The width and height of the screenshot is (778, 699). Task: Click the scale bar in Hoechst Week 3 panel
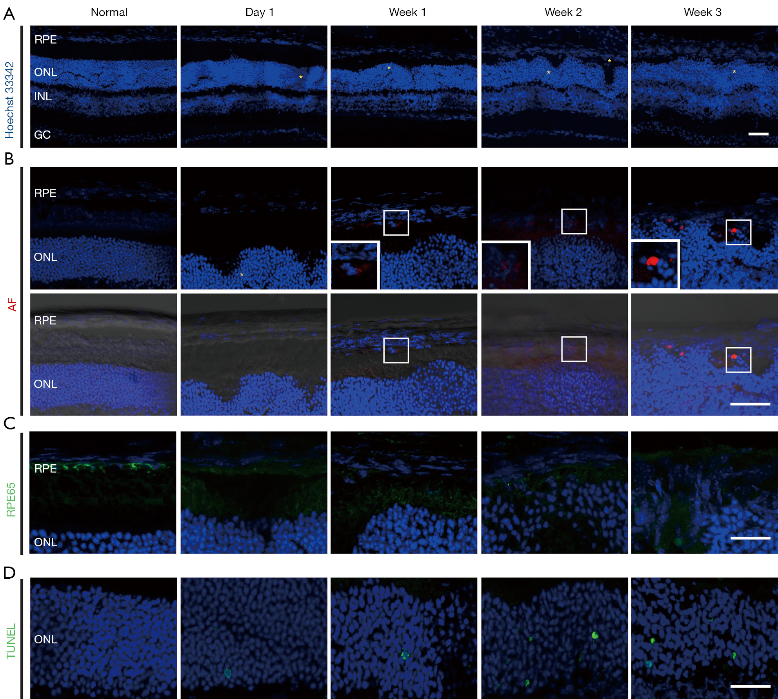758,134
